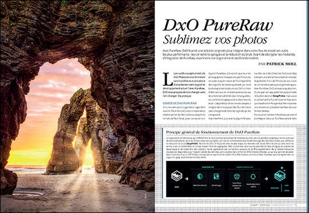Click the GENÈSE DE DxO PURE RAW heading
This screenshot has width=309, height=213.
coord(180,103)
